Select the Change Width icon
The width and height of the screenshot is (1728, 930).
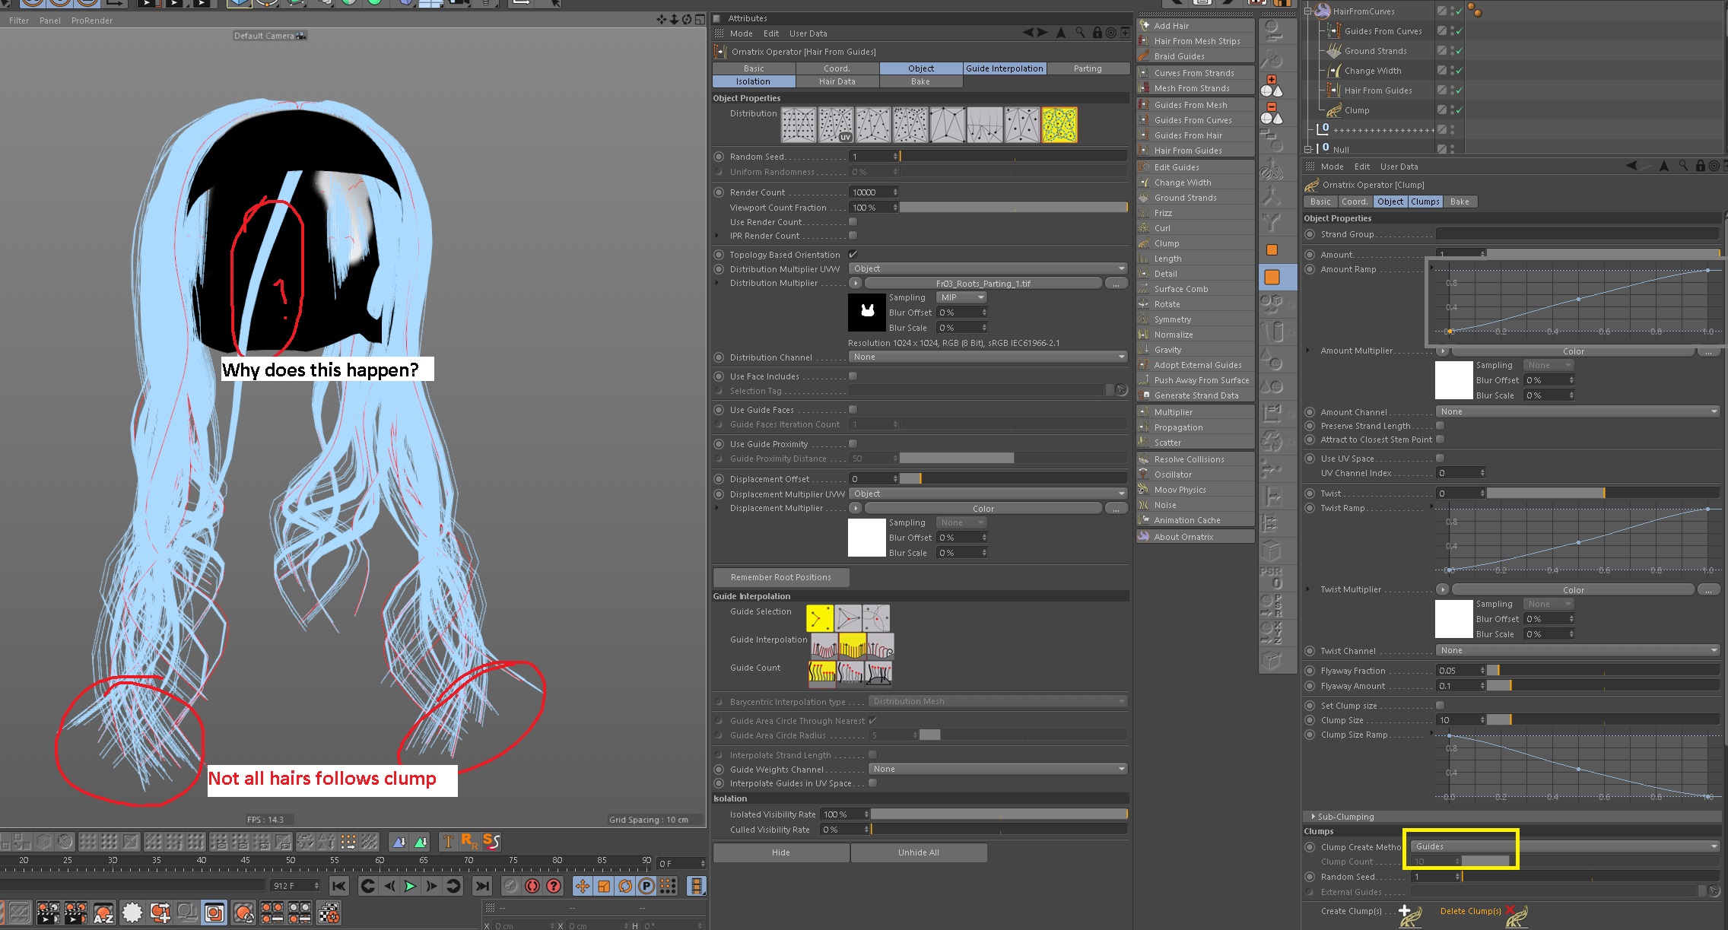coord(1333,70)
